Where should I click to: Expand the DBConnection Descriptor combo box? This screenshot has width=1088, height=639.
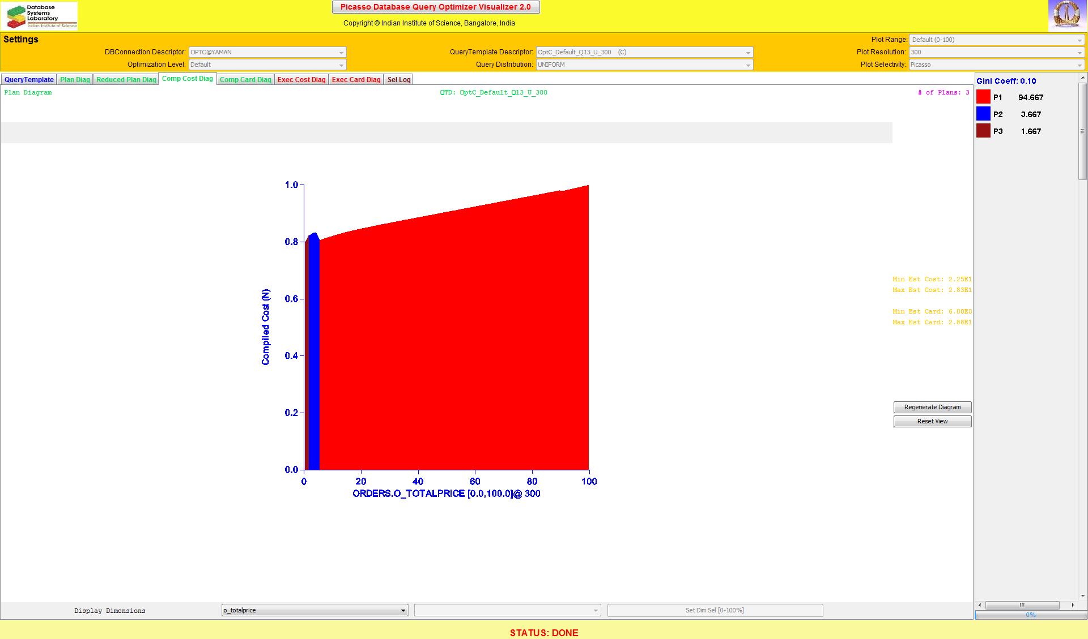coord(267,52)
